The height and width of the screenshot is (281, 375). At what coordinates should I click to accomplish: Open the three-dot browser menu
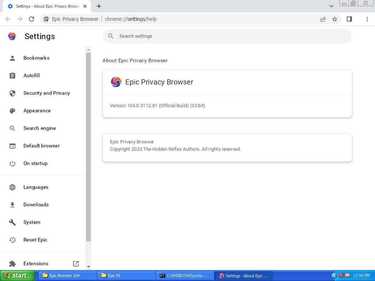pyautogui.click(x=367, y=19)
